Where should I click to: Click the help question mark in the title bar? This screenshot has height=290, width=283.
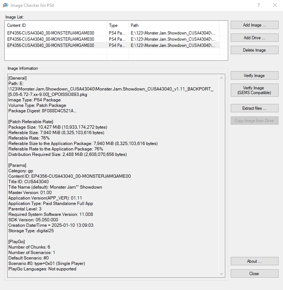click(259, 5)
